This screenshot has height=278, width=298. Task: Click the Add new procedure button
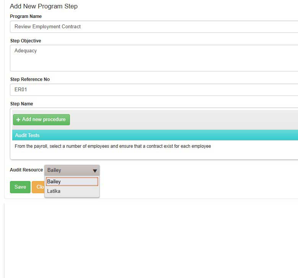[x=41, y=120]
